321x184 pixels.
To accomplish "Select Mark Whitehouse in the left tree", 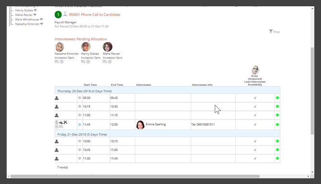I will point(27,20).
